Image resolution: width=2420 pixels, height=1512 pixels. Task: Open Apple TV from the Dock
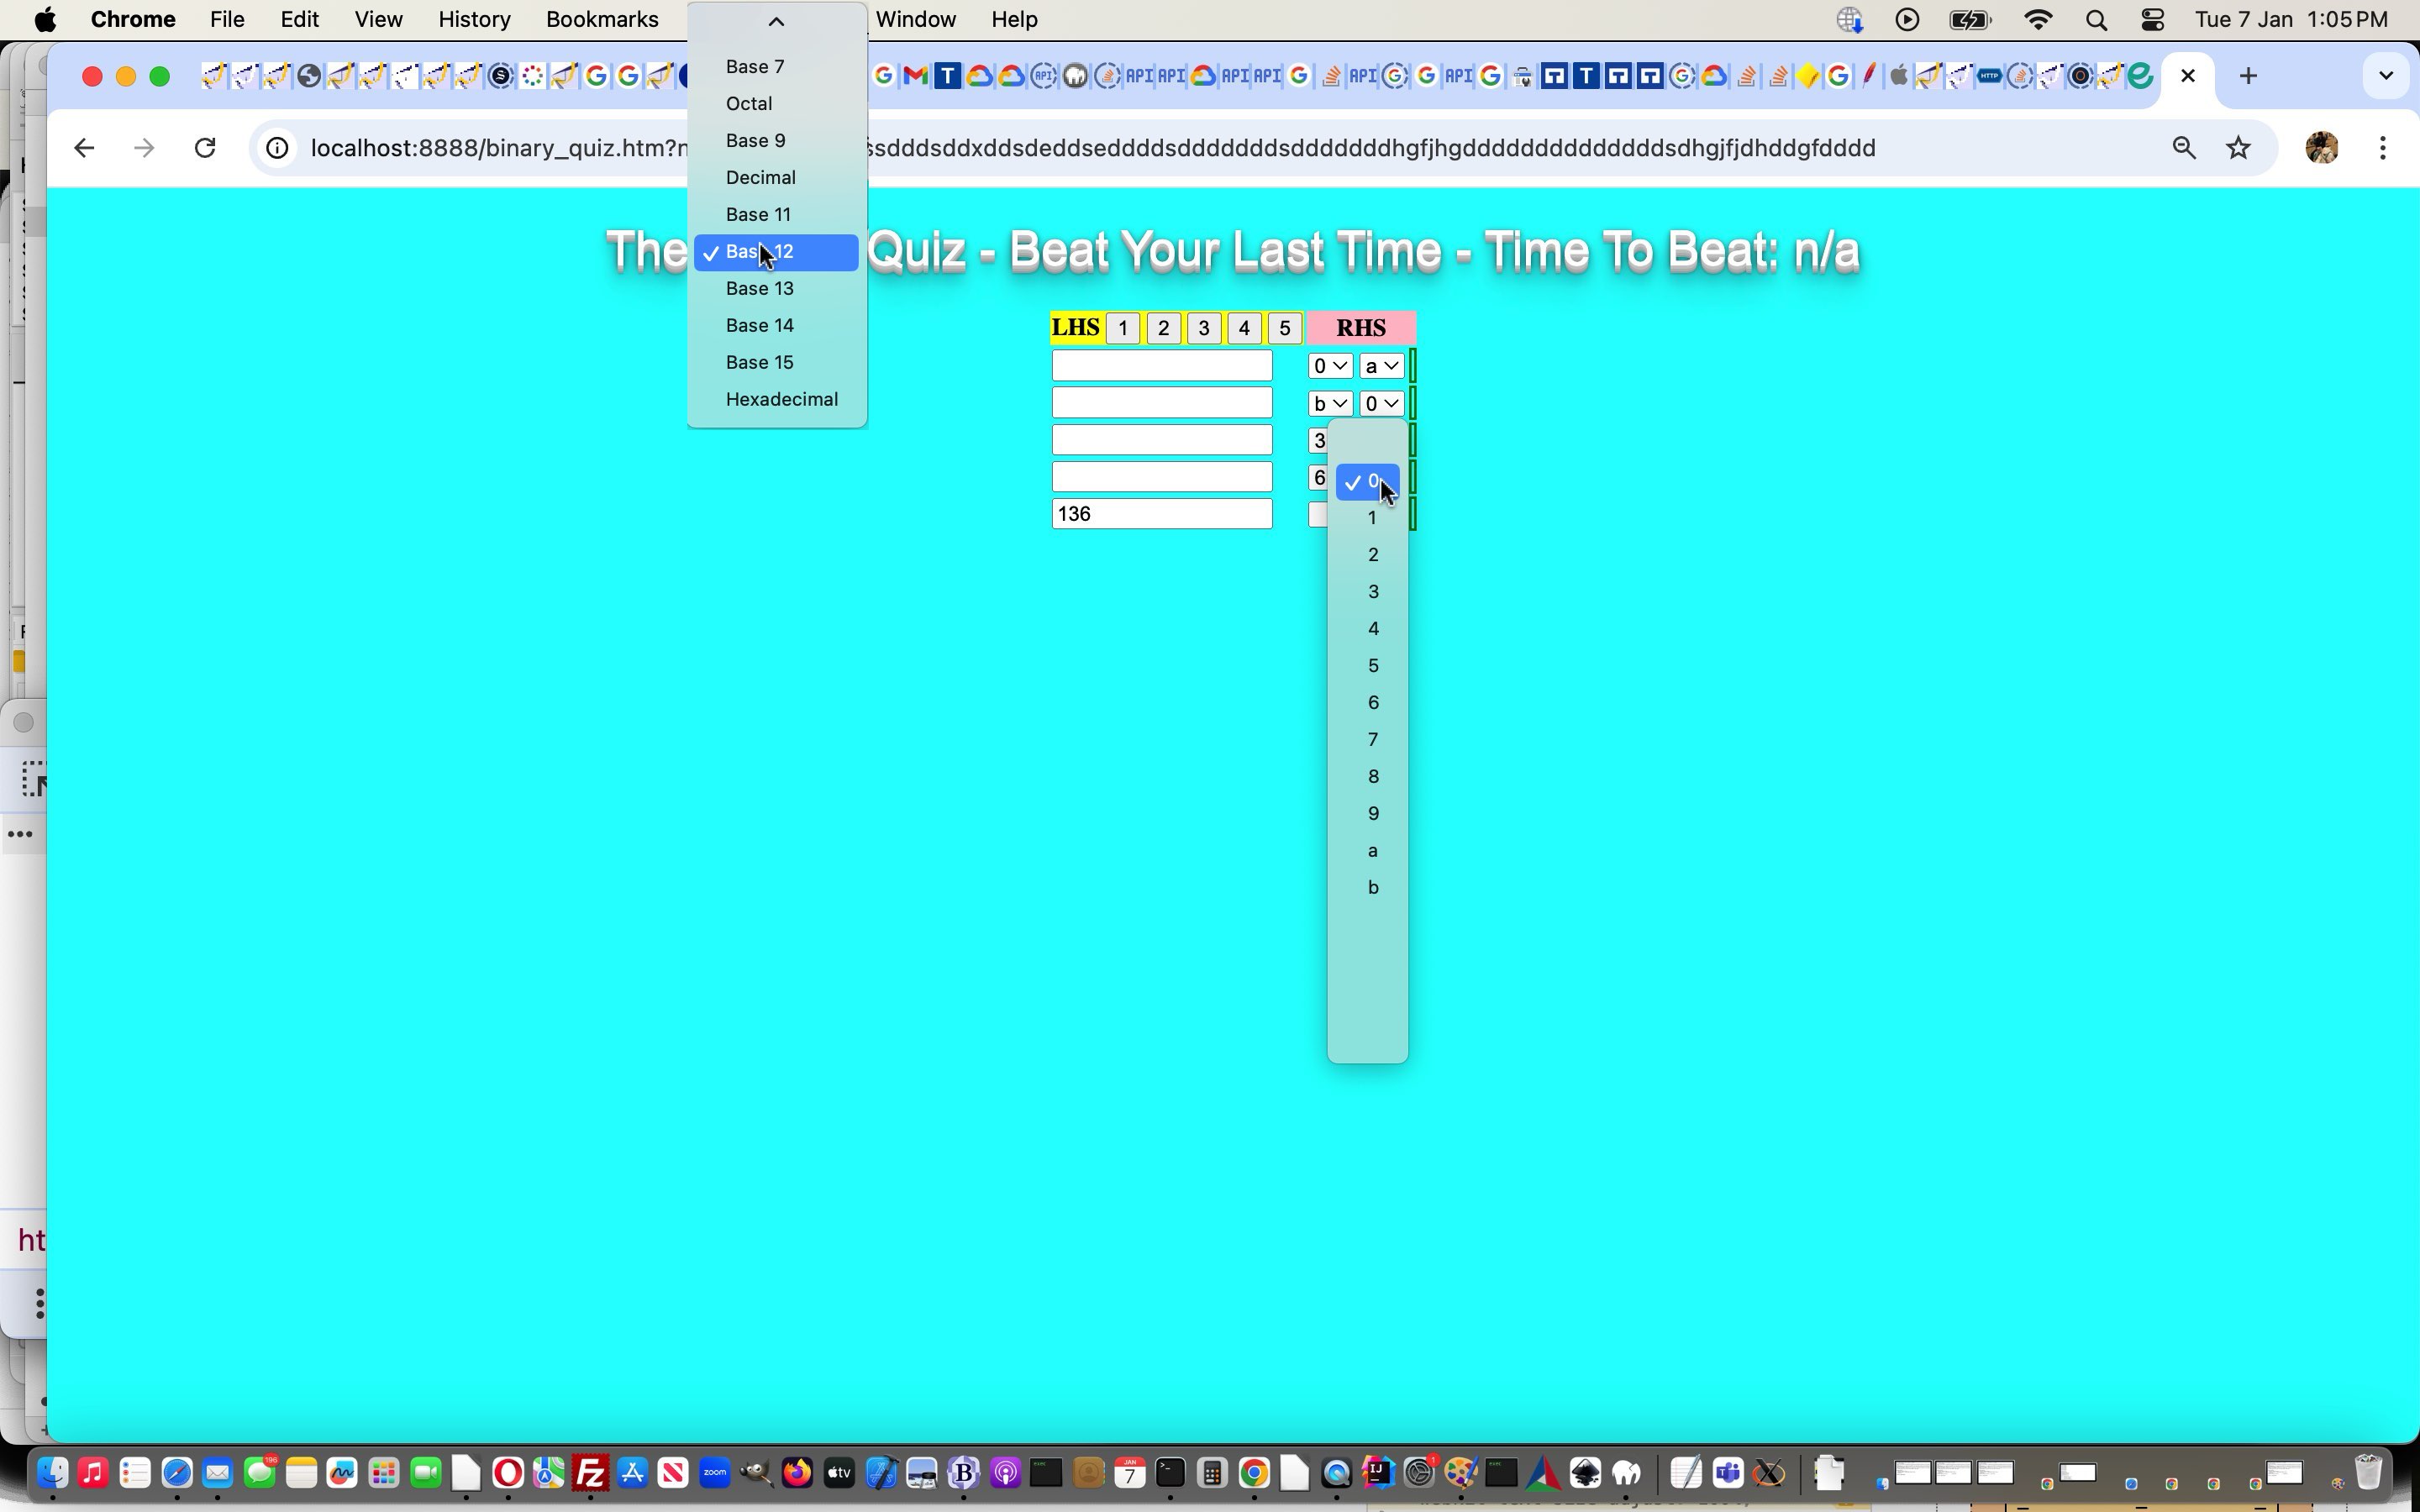pyautogui.click(x=839, y=1473)
